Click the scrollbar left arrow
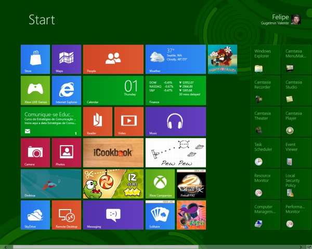The height and width of the screenshot is (249, 312). coord(5,247)
